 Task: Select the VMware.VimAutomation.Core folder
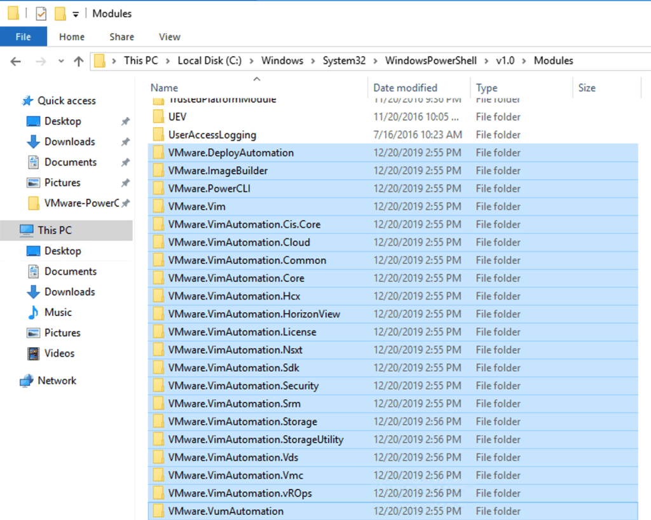(x=236, y=278)
